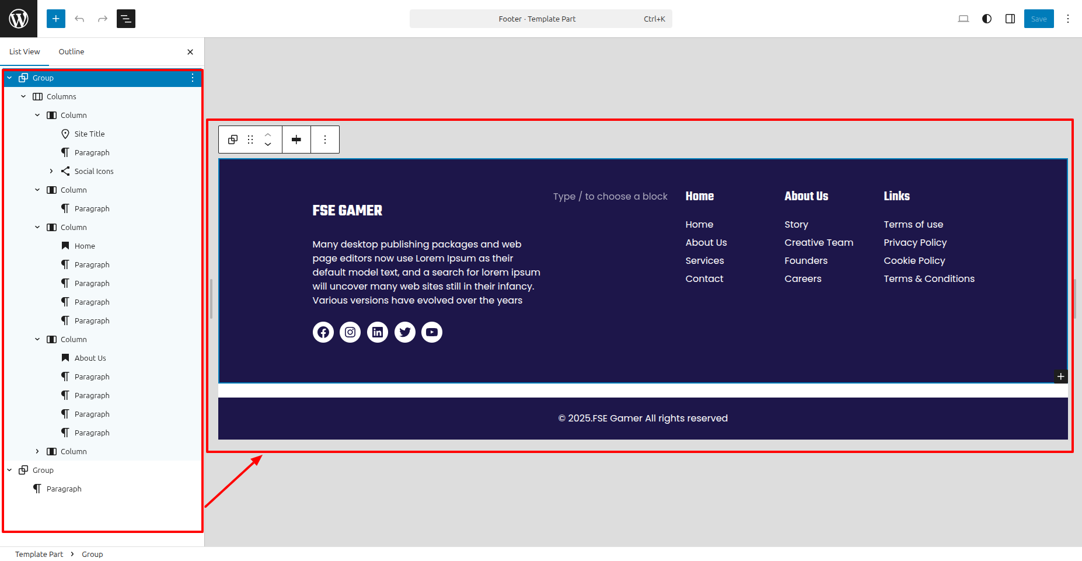This screenshot has width=1082, height=561.
Task: Click Template Part in breadcrumb
Action: coord(39,554)
